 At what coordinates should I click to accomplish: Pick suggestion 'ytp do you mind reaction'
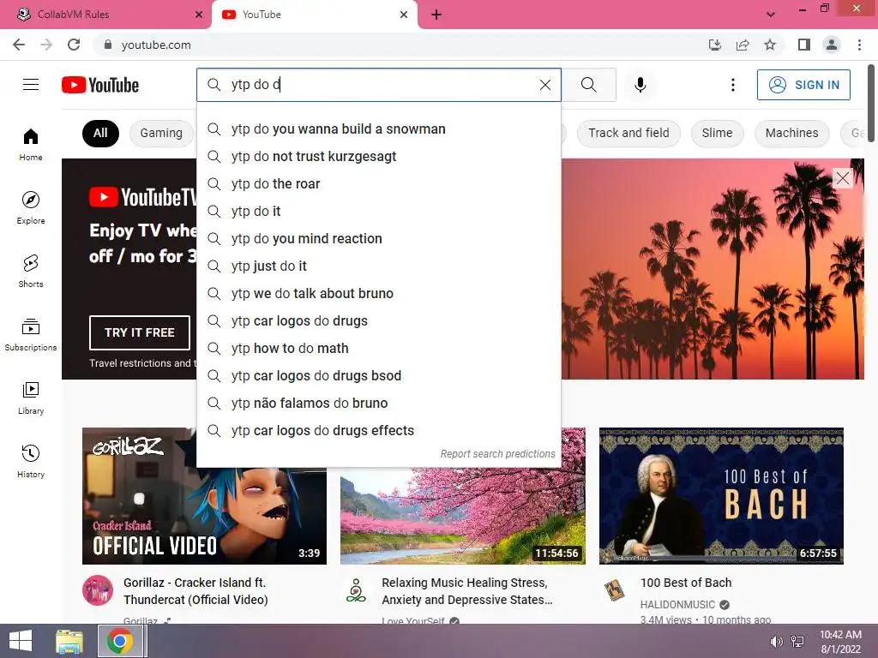point(378,238)
